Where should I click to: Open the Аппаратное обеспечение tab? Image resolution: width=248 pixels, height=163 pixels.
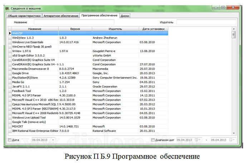(61, 16)
